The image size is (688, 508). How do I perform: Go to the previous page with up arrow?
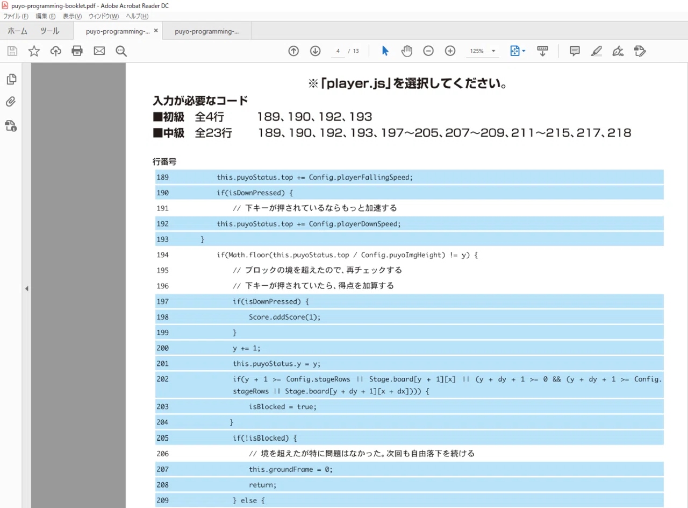(293, 51)
